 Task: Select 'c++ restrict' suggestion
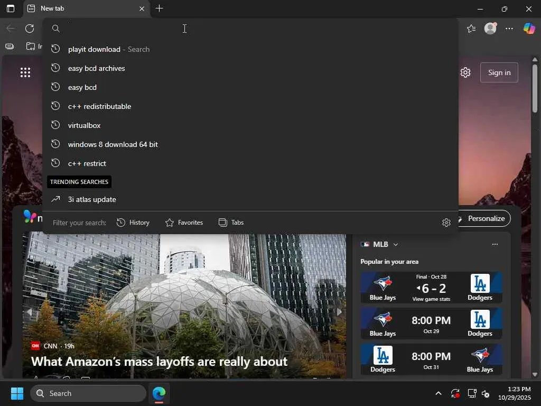[250, 163]
